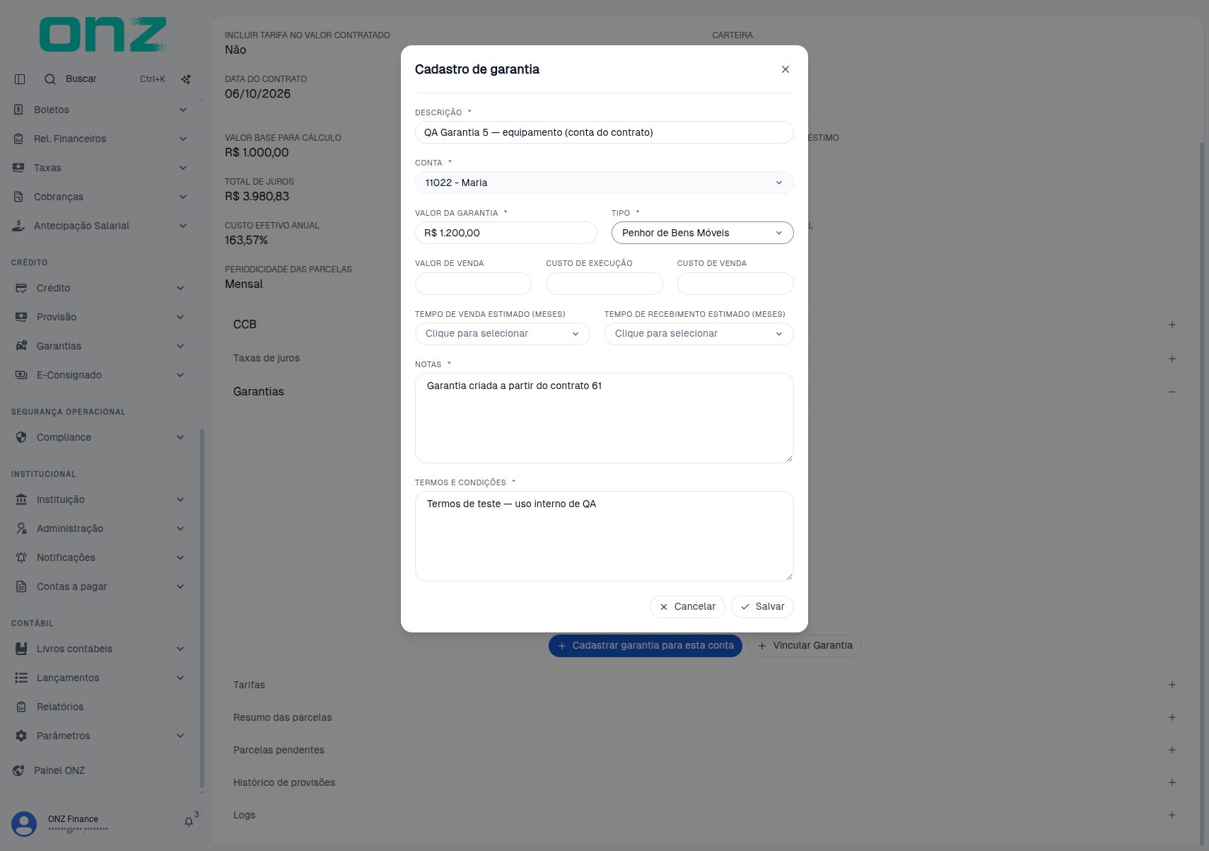Click the Instituição bank icon
Viewport: 1209px width, 851px height.
click(x=21, y=499)
